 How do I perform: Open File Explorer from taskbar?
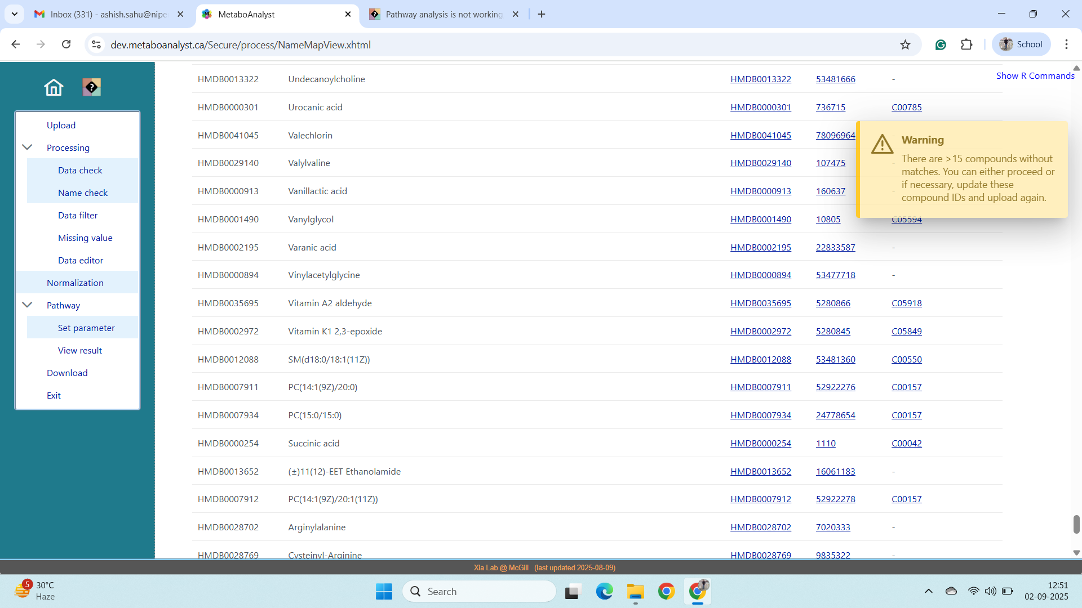coord(635,591)
